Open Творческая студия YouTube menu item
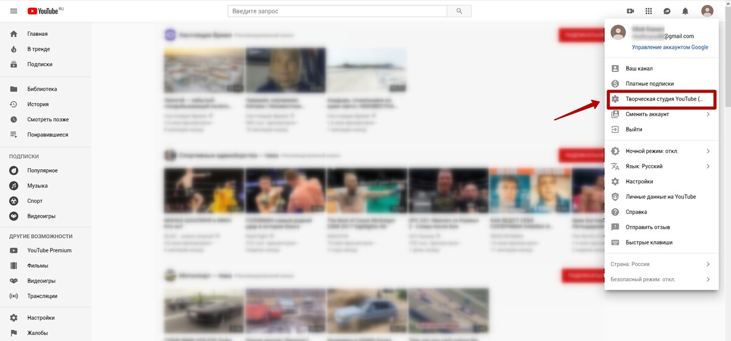731x341 pixels. 661,99
